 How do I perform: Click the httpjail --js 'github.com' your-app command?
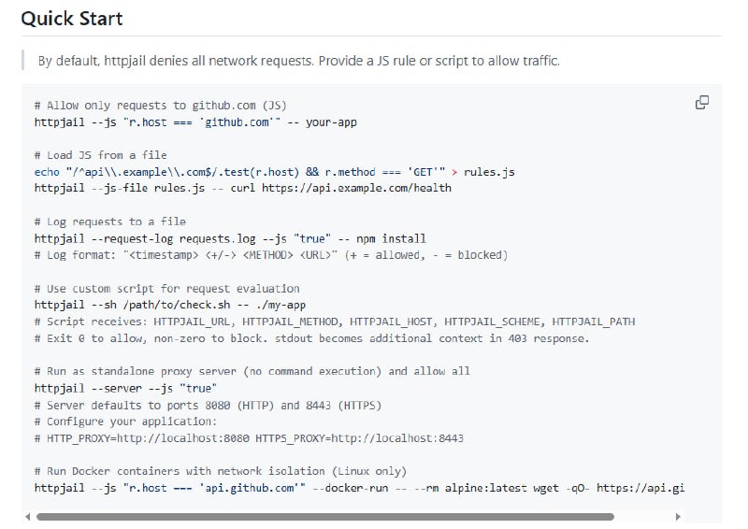point(195,122)
